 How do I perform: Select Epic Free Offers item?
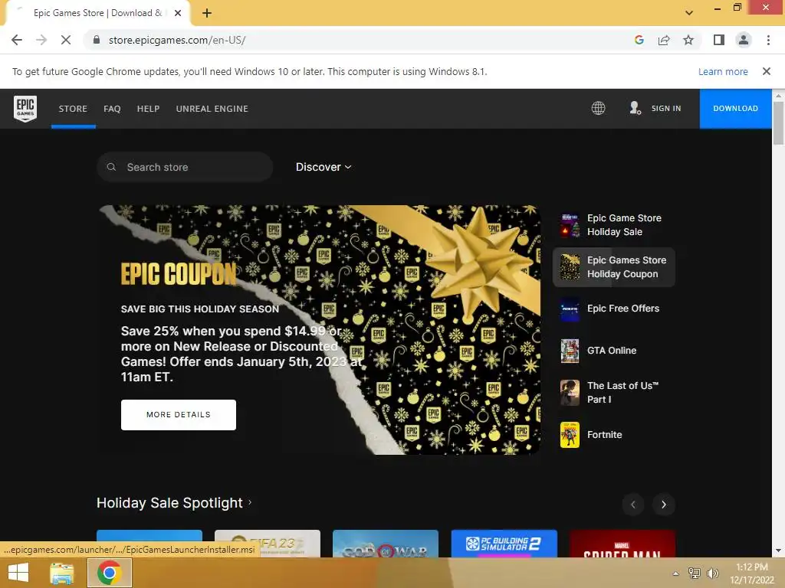(x=614, y=309)
